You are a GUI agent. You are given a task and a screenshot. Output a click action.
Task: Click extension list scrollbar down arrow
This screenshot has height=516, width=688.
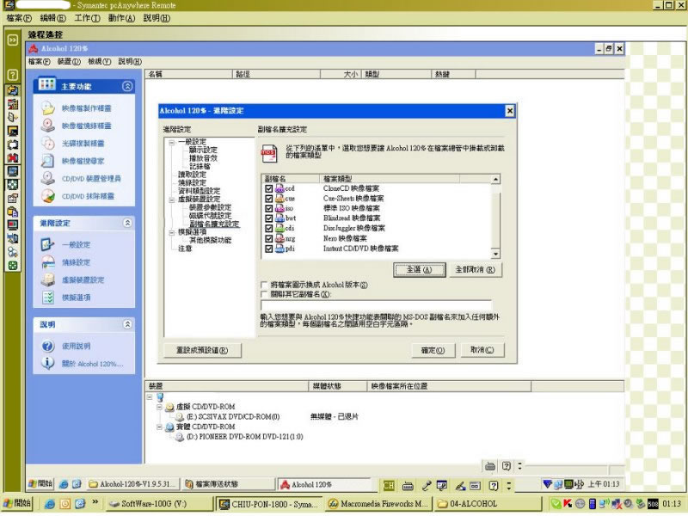(x=495, y=254)
